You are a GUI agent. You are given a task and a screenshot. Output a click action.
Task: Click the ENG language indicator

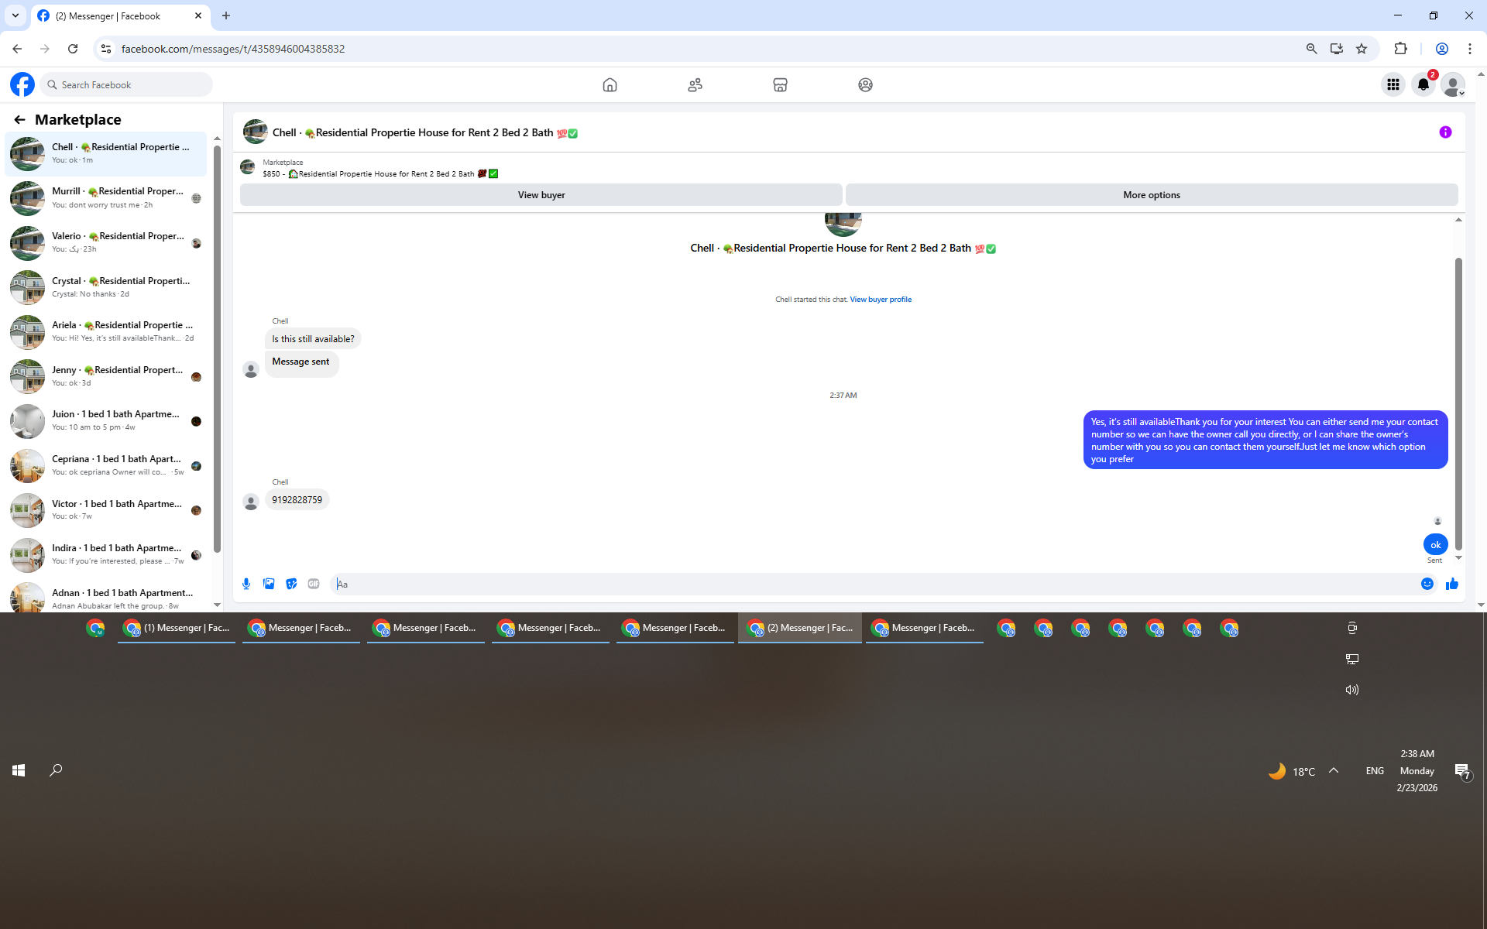point(1375,771)
